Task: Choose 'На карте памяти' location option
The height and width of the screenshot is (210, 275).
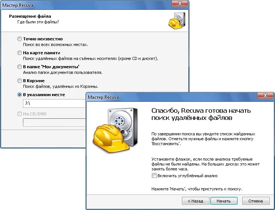Action: pyautogui.click(x=20, y=53)
